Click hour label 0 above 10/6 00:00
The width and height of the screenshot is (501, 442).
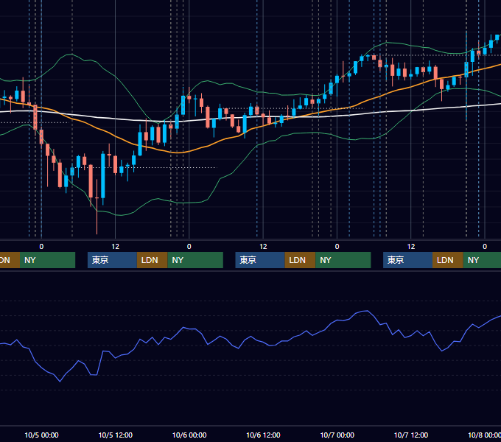pyautogui.click(x=189, y=247)
